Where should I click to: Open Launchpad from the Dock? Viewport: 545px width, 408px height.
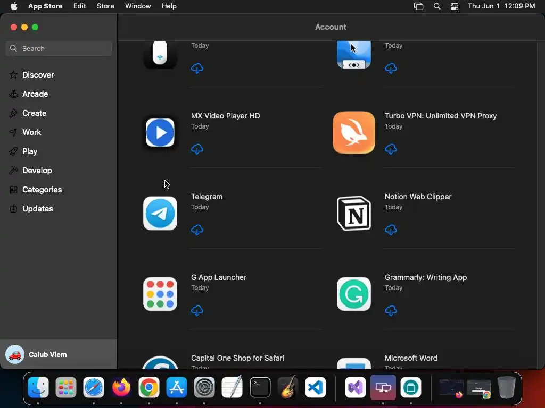[65, 387]
